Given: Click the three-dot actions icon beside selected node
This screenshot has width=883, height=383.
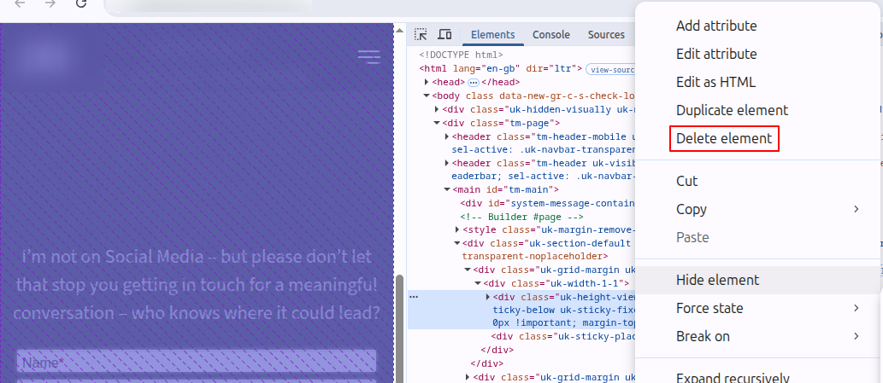Looking at the screenshot, I should point(414,297).
